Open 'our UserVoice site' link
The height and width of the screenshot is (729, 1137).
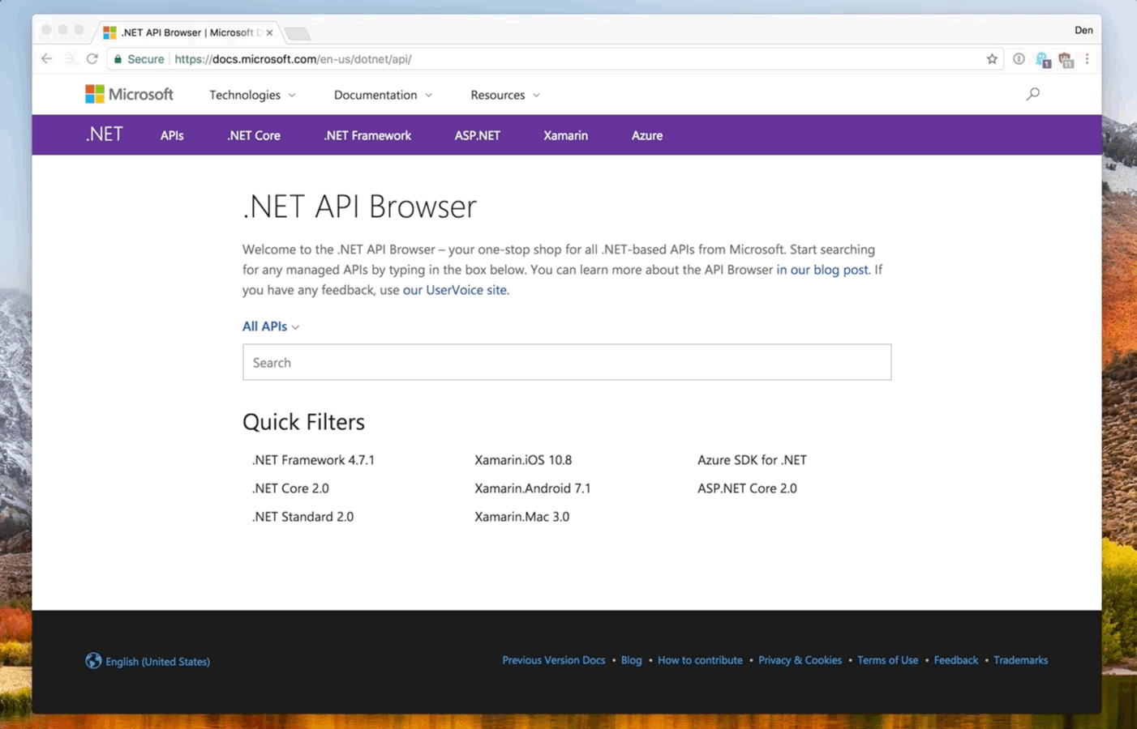coord(455,290)
